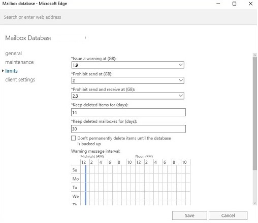Select the Monday noon schedule cell
The image size is (258, 223).
(x=138, y=179)
